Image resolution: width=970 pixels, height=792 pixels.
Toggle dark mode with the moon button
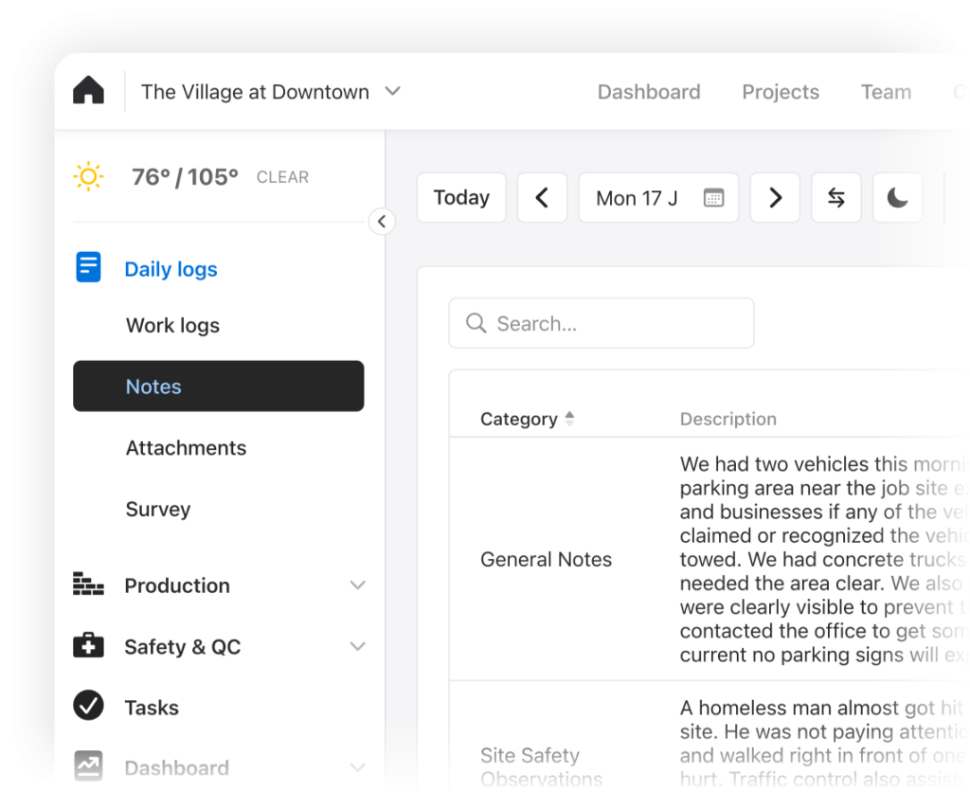click(x=897, y=197)
